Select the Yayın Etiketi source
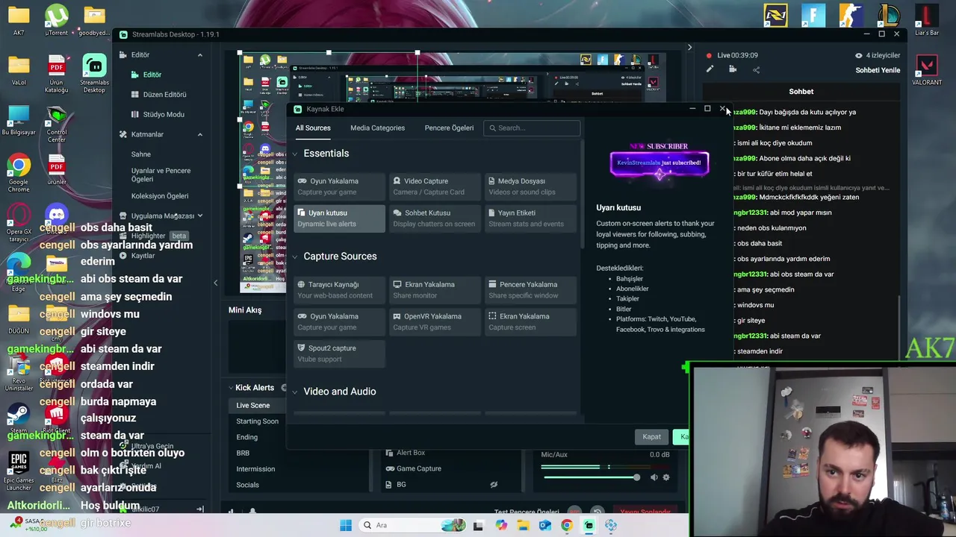Screen dimensions: 956x537 point(530,218)
